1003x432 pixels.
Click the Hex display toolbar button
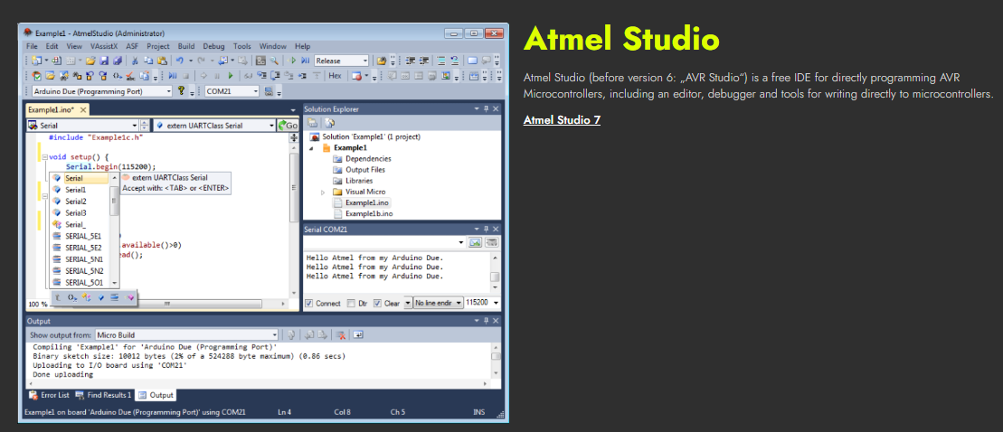[x=335, y=76]
